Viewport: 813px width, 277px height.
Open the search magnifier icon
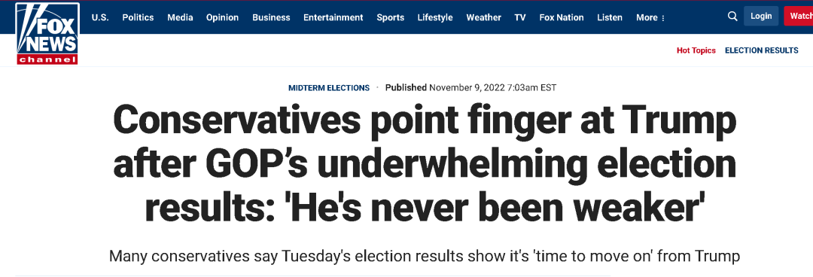(x=732, y=17)
